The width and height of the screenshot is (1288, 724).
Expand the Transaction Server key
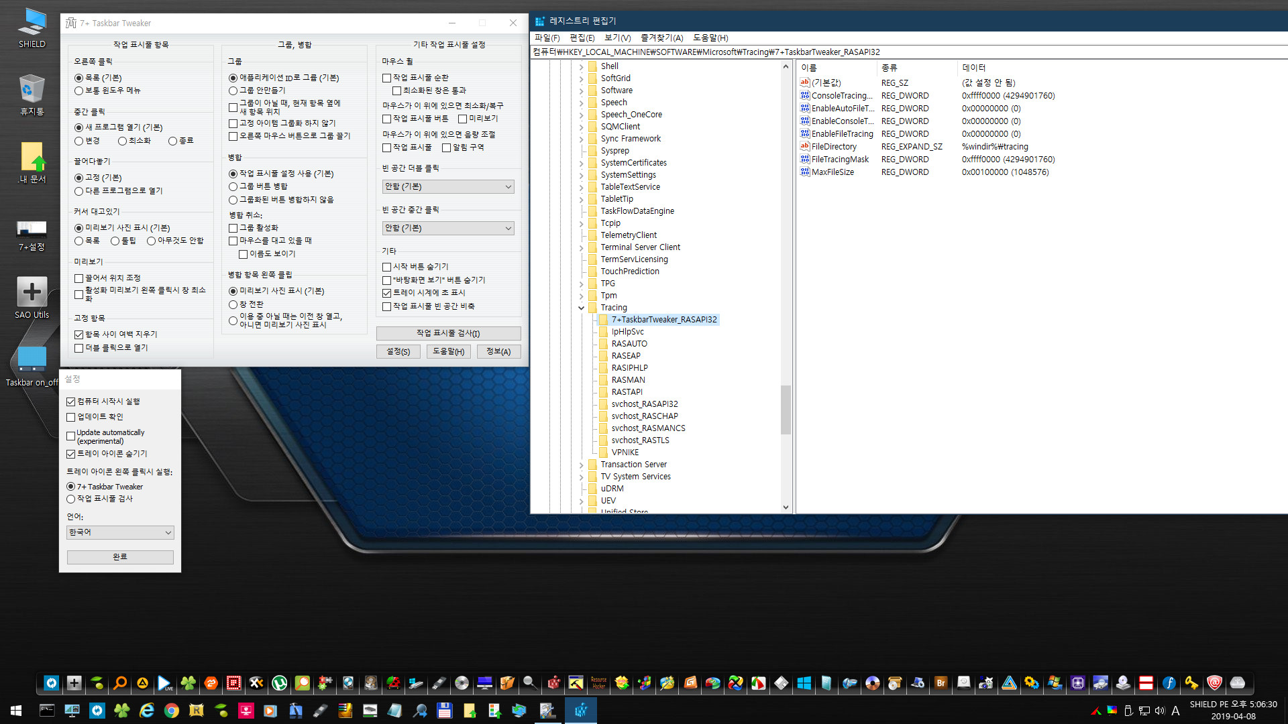point(581,465)
